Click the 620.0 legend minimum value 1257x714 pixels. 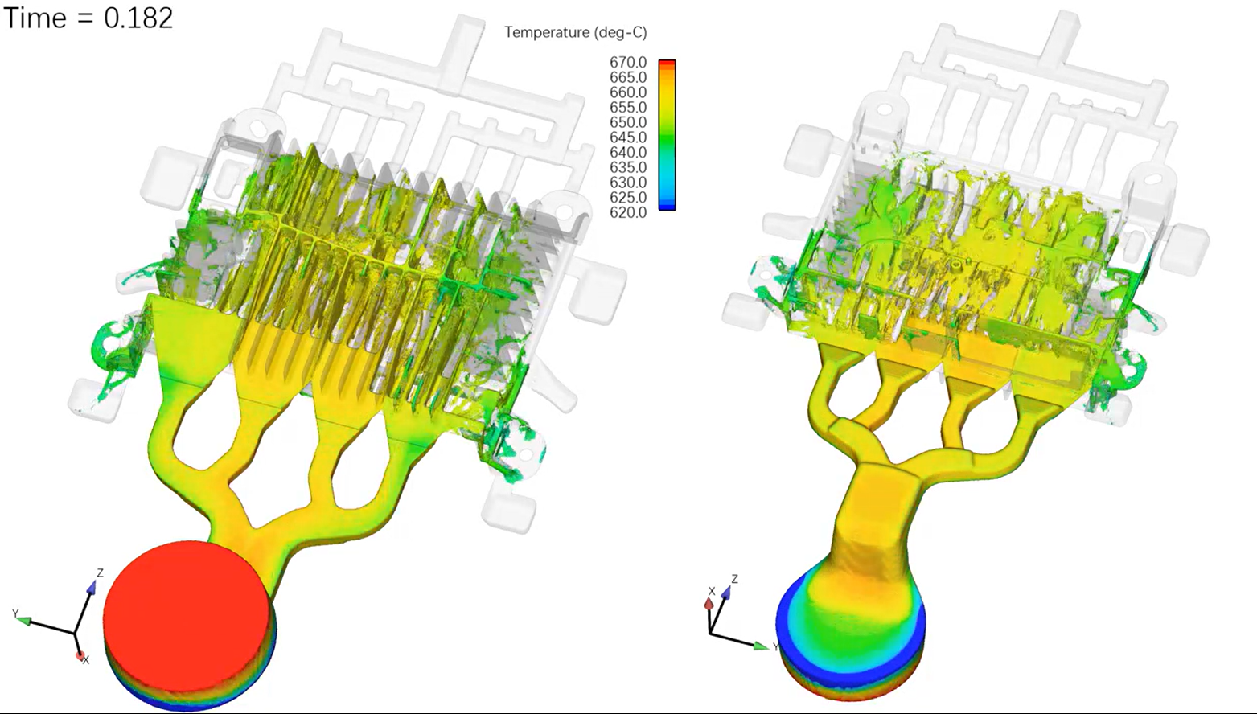(628, 212)
